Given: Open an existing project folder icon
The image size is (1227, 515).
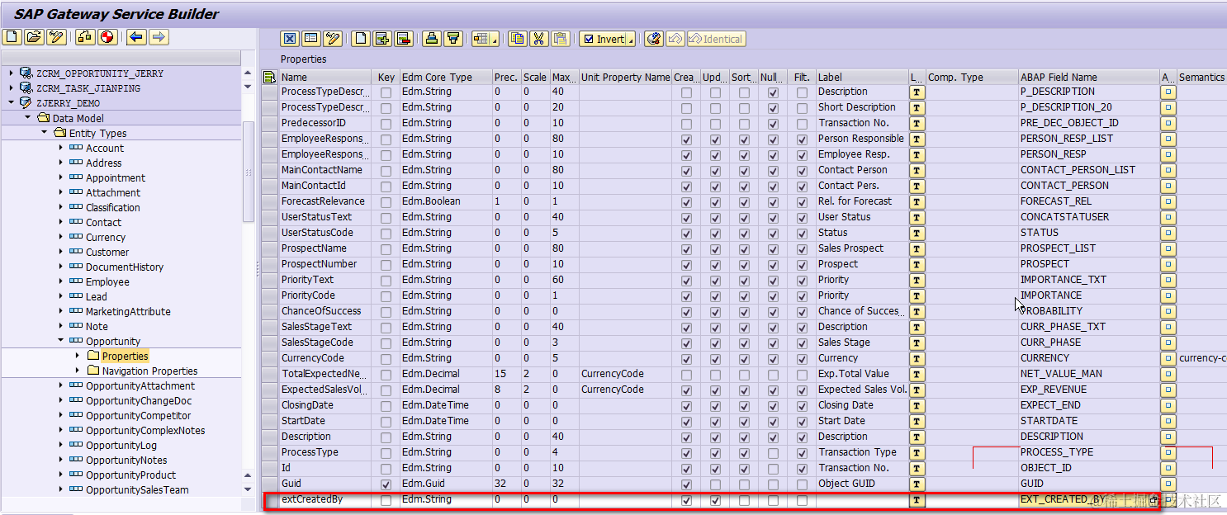Looking at the screenshot, I should coord(34,37).
